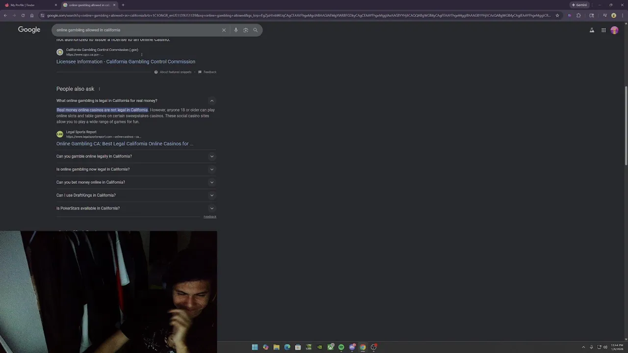Close the online gambling search tab
Image resolution: width=628 pixels, height=353 pixels.
tap(114, 5)
